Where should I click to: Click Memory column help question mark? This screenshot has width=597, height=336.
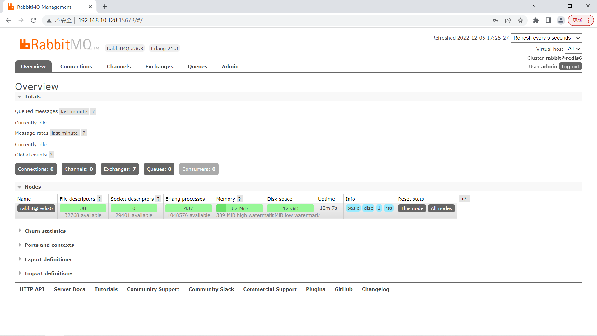click(239, 199)
